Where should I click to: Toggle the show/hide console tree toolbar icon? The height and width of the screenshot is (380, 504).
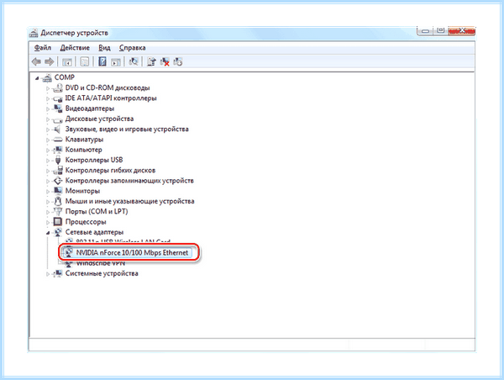point(67,61)
